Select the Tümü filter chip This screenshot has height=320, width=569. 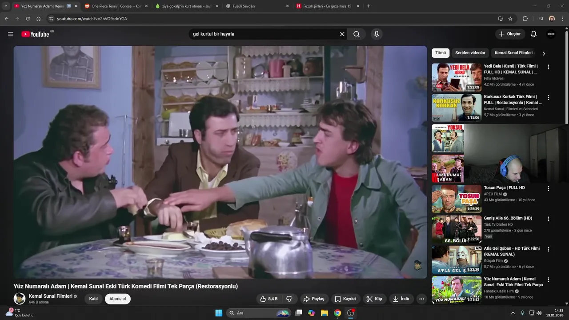click(x=441, y=53)
